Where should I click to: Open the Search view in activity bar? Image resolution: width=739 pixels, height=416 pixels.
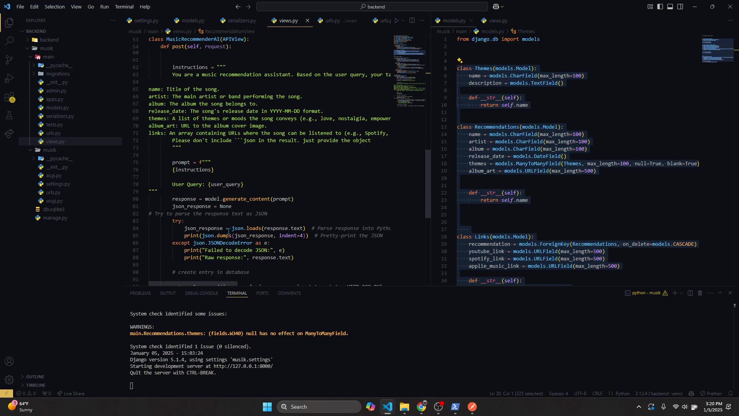tap(9, 41)
